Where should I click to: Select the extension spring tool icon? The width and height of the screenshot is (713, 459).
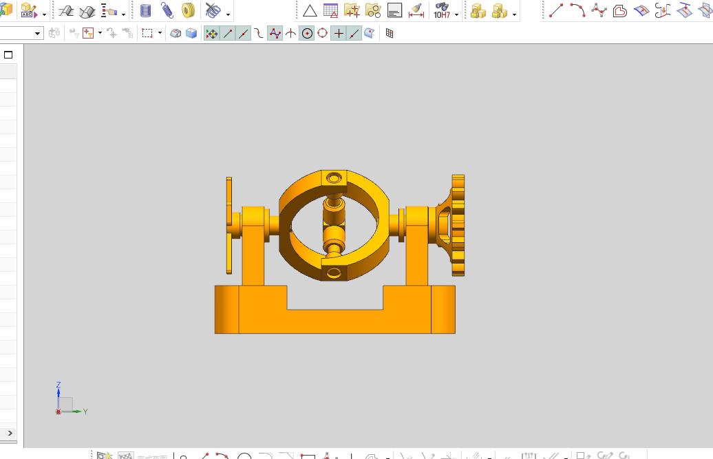point(167,10)
